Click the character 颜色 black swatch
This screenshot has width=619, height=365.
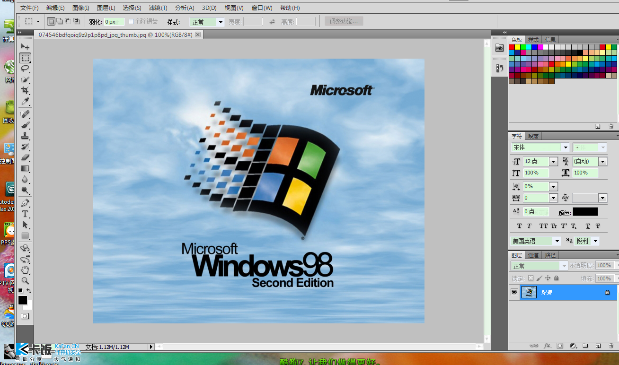click(585, 212)
